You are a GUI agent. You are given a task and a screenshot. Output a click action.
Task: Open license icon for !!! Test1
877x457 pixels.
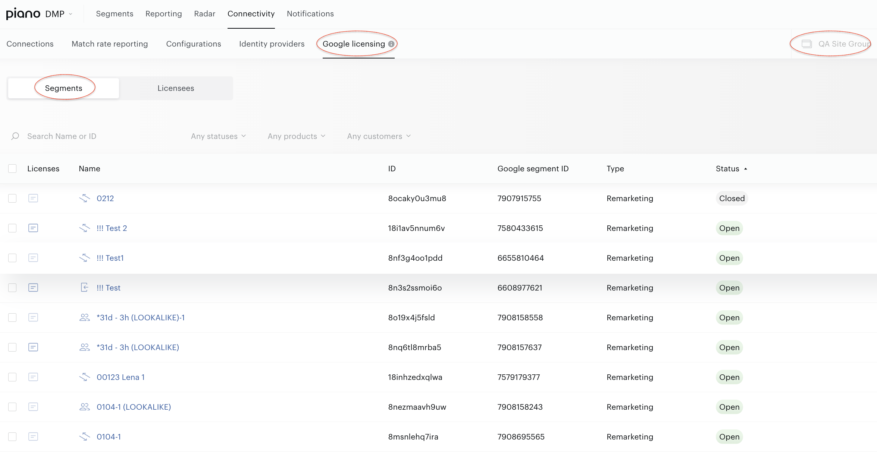[x=33, y=258]
